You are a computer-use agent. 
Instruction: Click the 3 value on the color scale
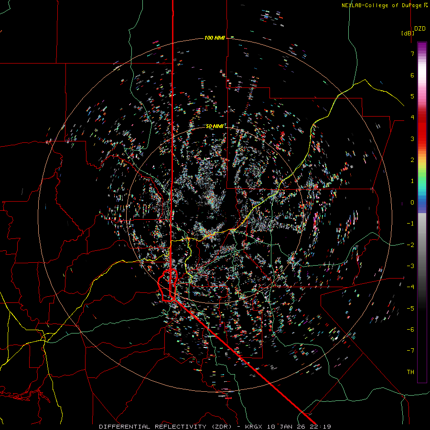click(412, 139)
